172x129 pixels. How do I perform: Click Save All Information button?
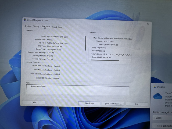(113, 104)
